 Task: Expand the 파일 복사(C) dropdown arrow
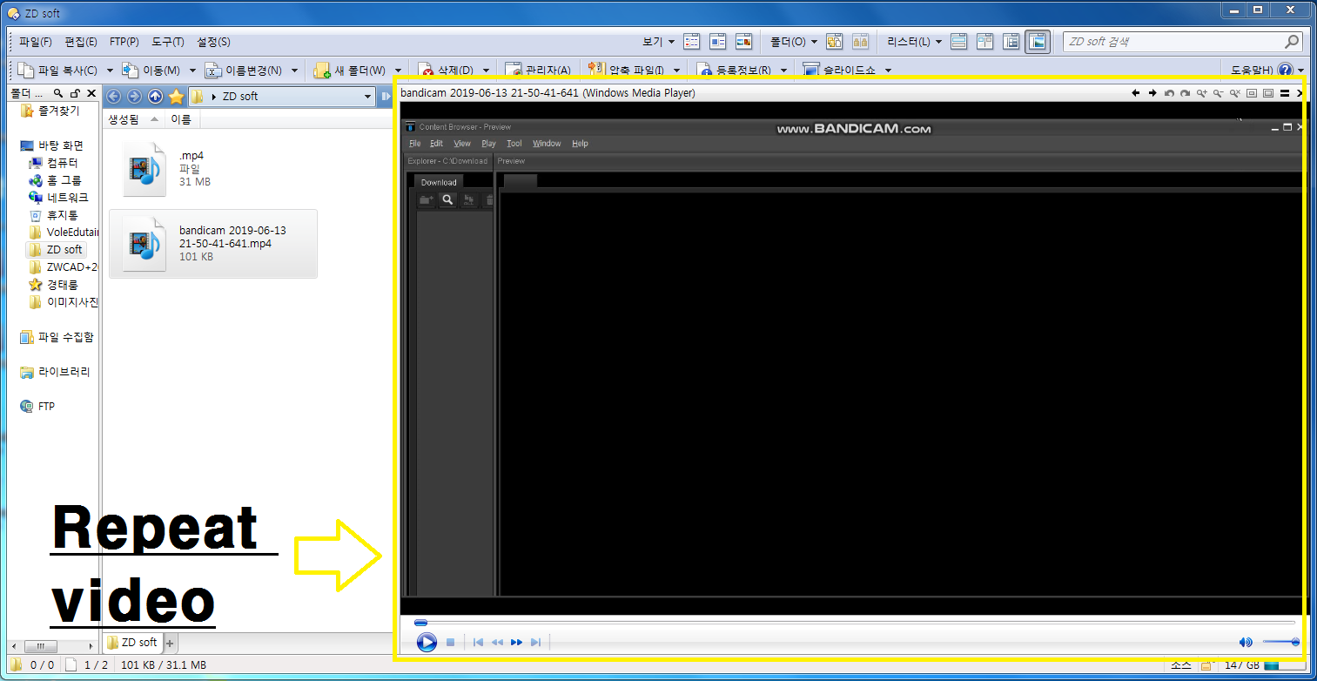(x=110, y=71)
